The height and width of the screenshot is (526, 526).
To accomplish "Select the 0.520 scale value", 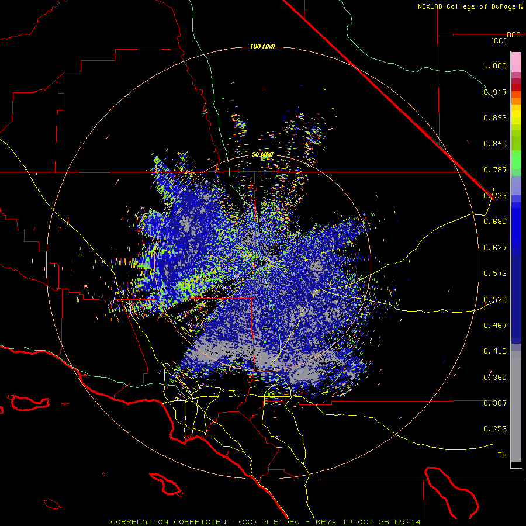I will (x=495, y=300).
